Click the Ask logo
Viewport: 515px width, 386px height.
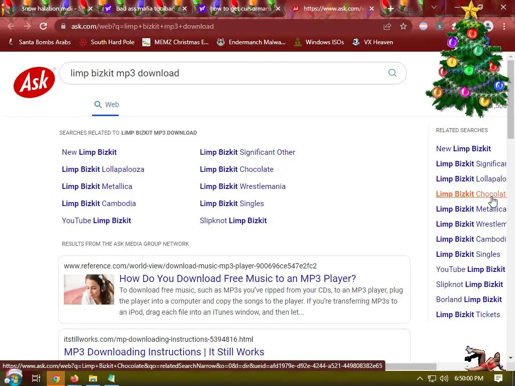34,82
